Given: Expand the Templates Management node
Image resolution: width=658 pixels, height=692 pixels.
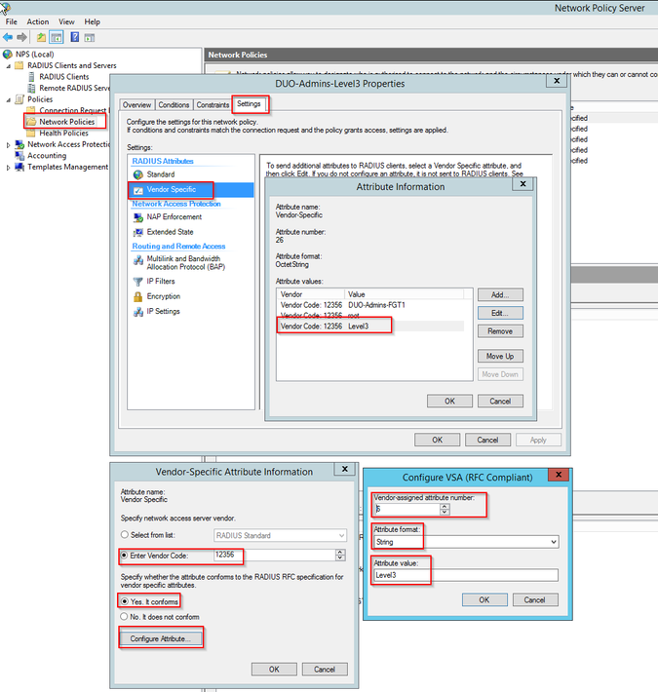Looking at the screenshot, I should coord(9,168).
